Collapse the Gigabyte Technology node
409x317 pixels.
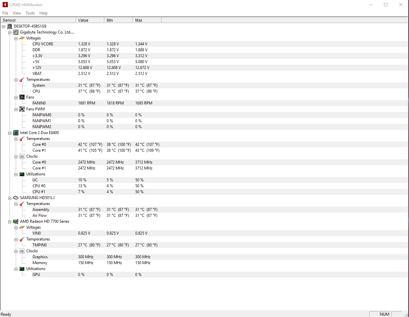[10, 33]
